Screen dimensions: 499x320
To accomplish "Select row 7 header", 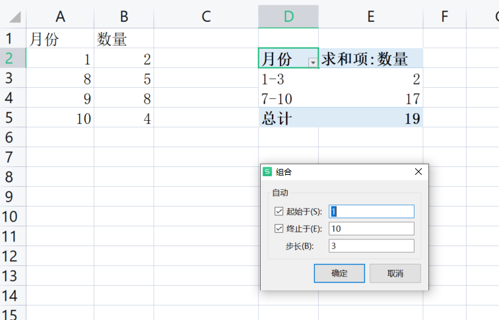I will pyautogui.click(x=13, y=157).
